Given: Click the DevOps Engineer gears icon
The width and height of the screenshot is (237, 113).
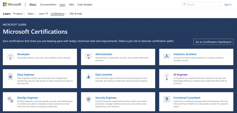Looking at the screenshot, I should point(10,100).
